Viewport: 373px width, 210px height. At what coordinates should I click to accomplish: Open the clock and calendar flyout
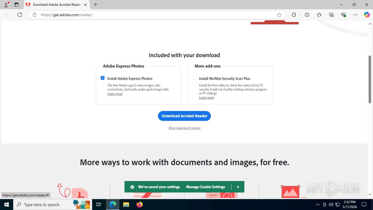pos(349,205)
